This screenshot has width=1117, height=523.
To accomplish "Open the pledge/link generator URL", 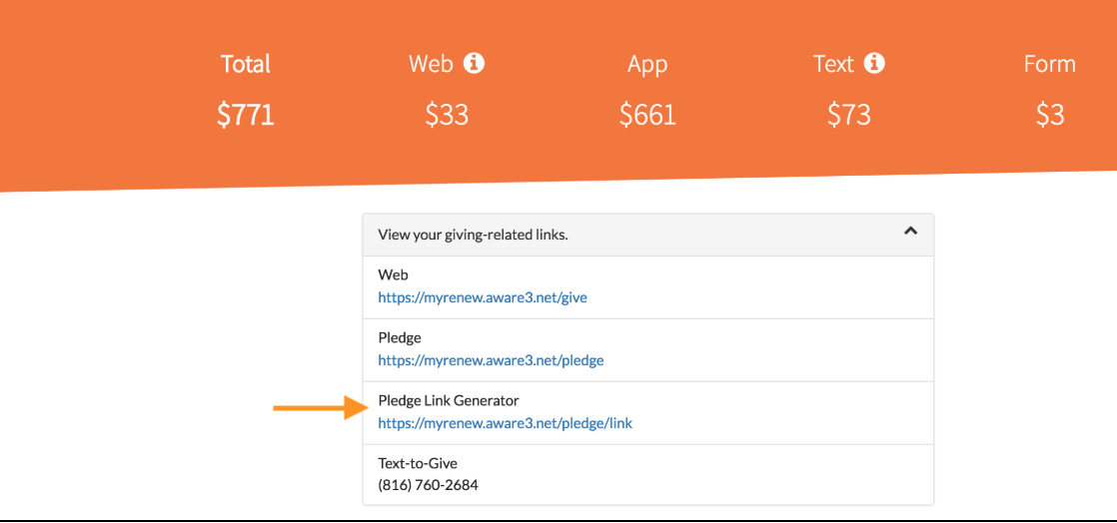I will pyautogui.click(x=506, y=423).
